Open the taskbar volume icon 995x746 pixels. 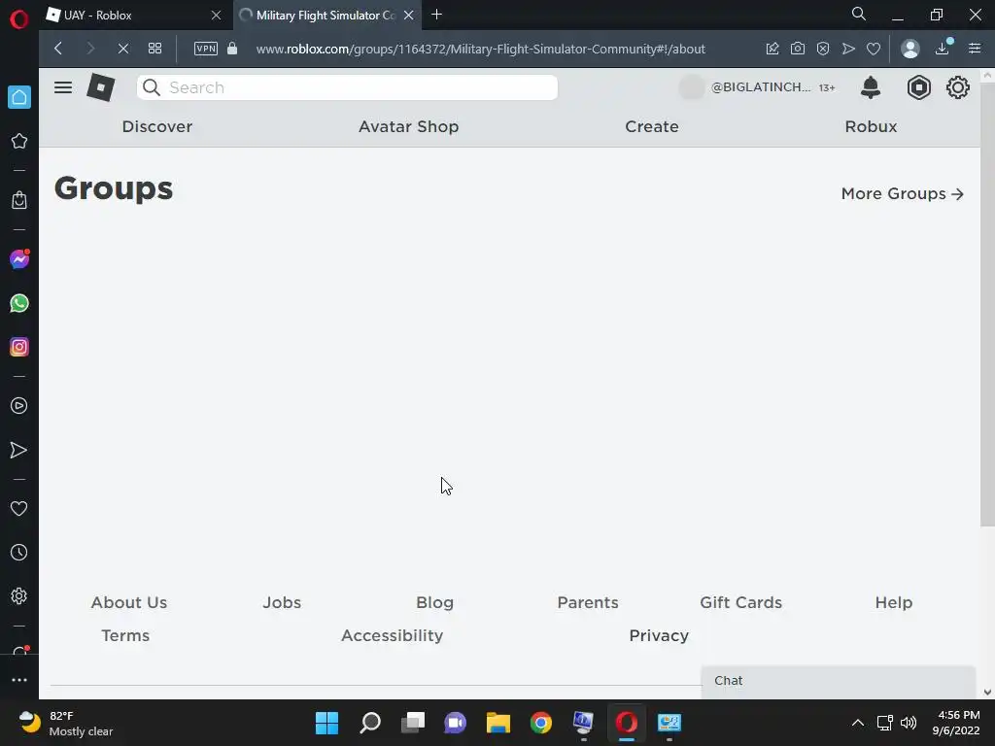coord(909,723)
